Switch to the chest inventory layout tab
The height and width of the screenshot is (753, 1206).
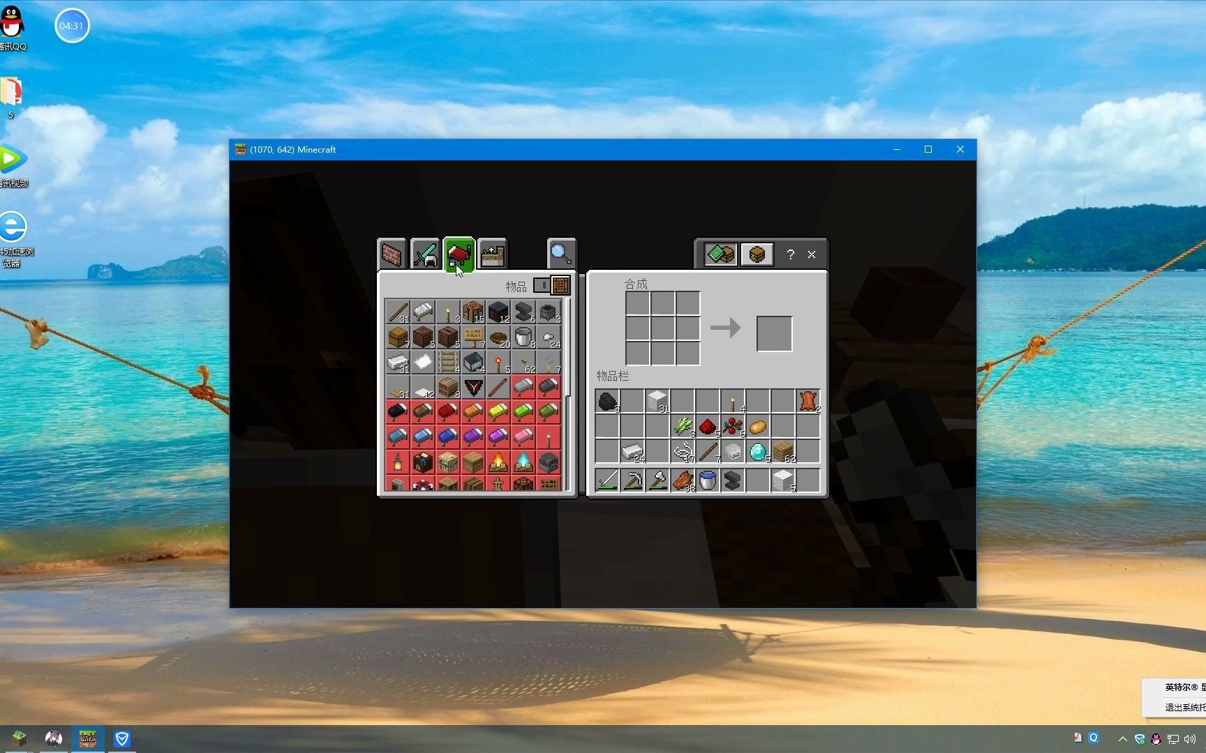click(757, 254)
